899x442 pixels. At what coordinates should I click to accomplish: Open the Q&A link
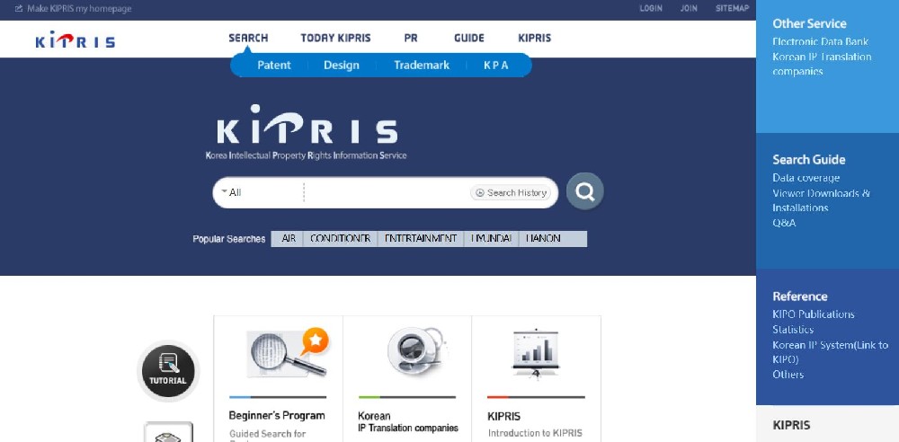pyautogui.click(x=784, y=223)
